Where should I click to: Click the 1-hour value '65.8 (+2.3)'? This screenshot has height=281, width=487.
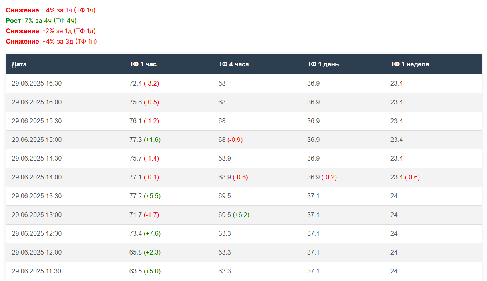click(145, 252)
